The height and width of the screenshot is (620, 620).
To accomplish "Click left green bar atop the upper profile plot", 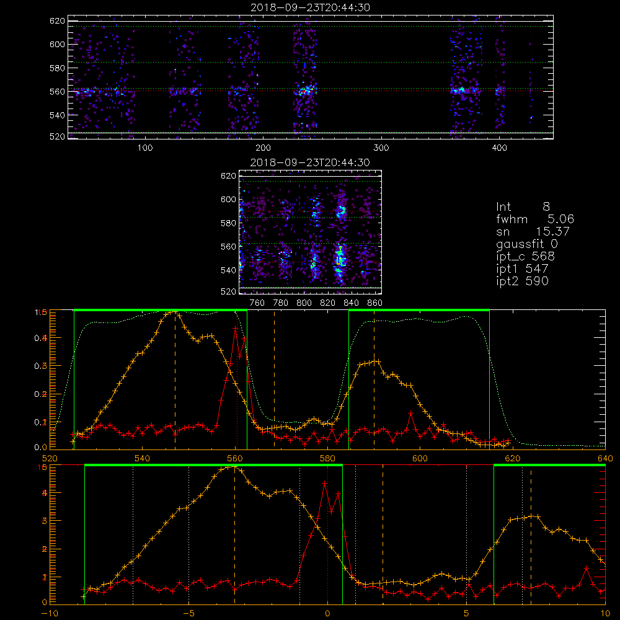I will (x=161, y=311).
